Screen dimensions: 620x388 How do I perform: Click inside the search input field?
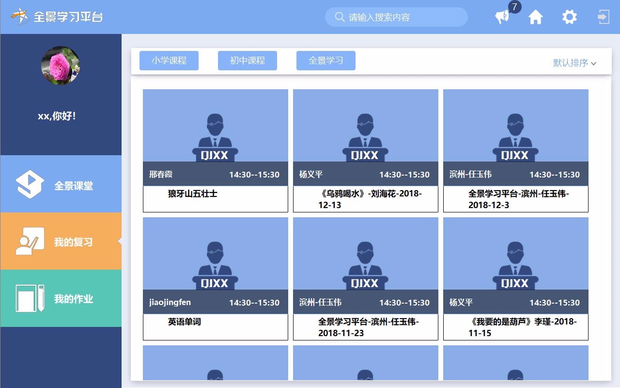(x=397, y=17)
